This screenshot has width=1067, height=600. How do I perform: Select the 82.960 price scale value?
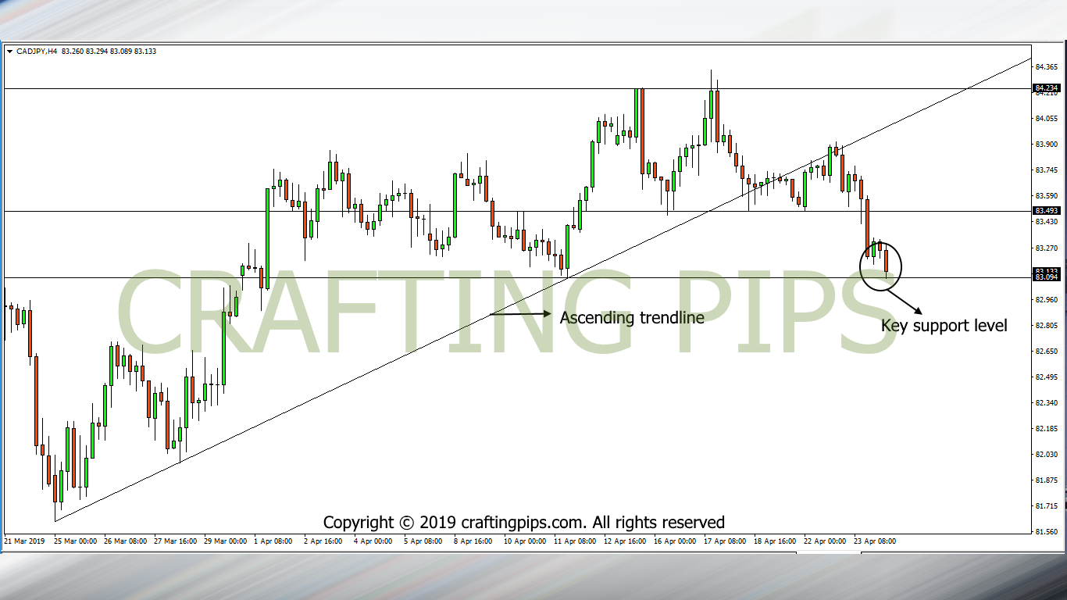click(1046, 299)
